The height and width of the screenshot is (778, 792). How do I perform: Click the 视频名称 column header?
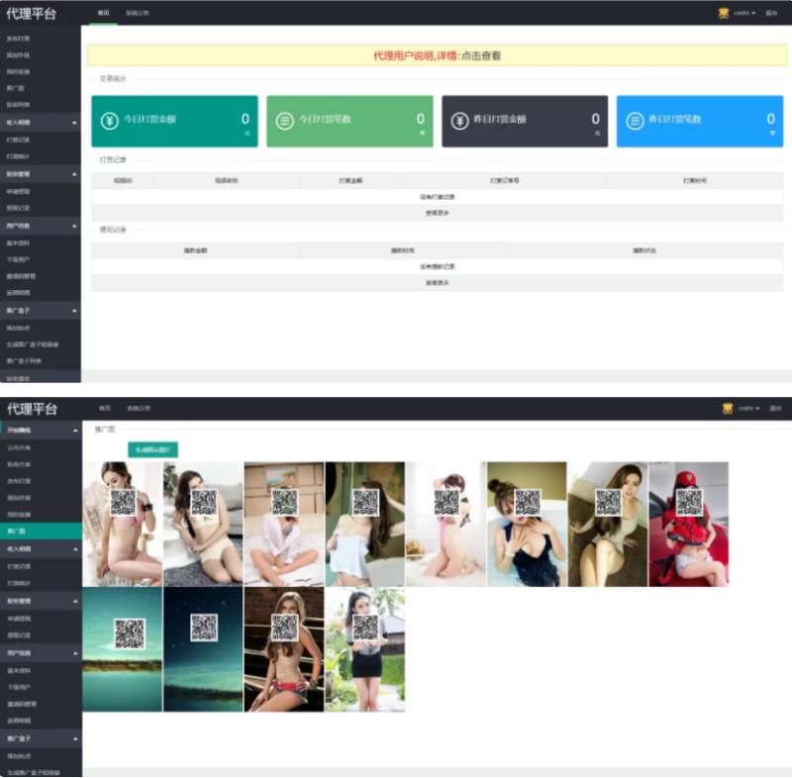[227, 181]
